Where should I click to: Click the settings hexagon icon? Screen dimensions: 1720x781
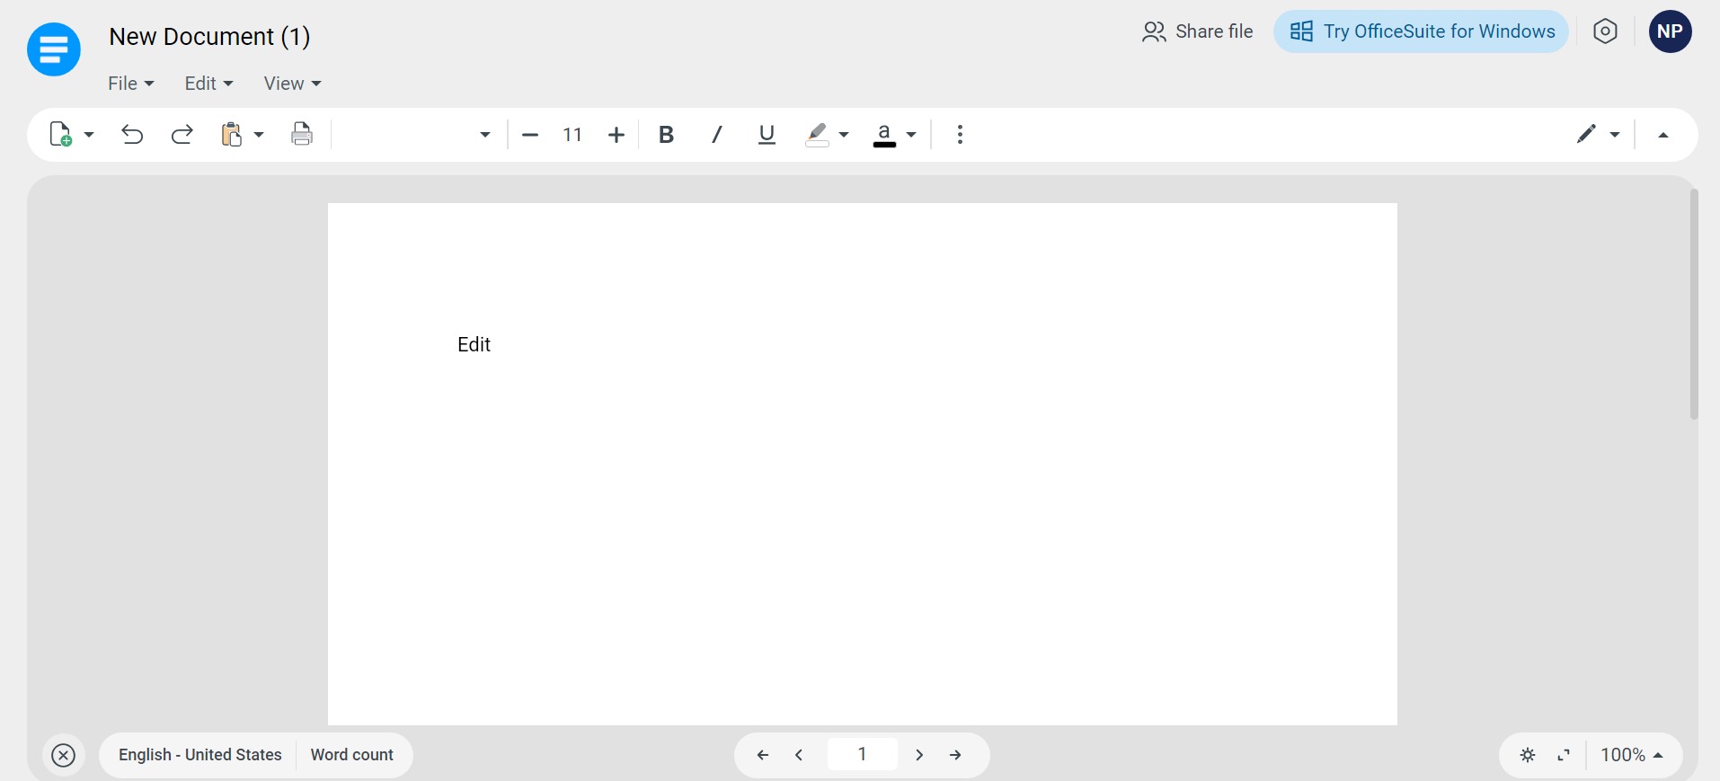(x=1605, y=31)
